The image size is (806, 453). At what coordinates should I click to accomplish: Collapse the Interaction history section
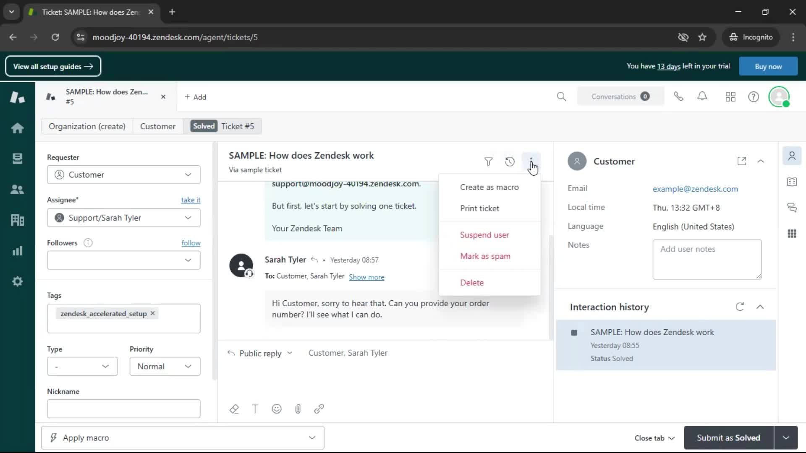point(760,307)
